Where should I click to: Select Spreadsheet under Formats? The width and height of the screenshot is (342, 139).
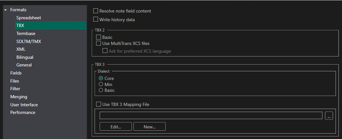[x=29, y=18]
